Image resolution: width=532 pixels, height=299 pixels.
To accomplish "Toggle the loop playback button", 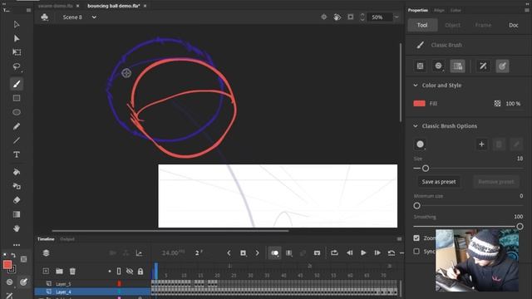I will point(334,252).
